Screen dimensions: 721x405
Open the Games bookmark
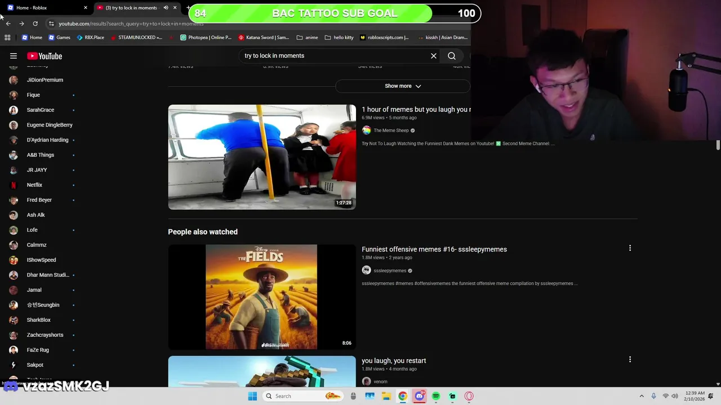click(x=59, y=38)
